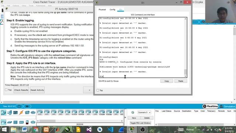Viewport: 236px width, 133px height.
Task: Click the workspace horizontal scrollbar thumb
Action: (41, 102)
